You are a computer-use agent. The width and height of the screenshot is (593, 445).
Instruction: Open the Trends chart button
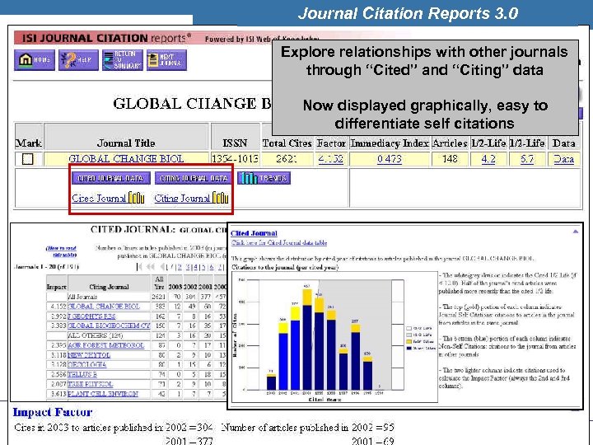pos(264,178)
